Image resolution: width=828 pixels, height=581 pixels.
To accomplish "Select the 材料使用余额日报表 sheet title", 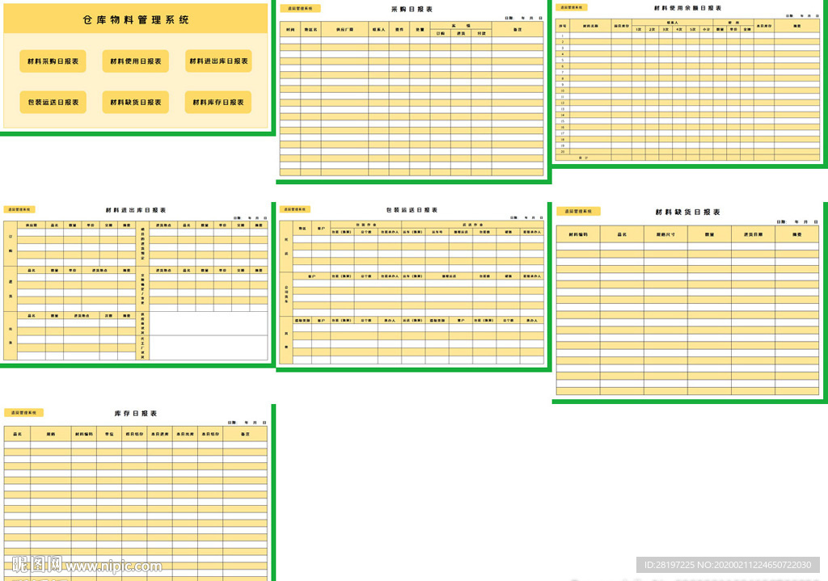I will click(687, 8).
